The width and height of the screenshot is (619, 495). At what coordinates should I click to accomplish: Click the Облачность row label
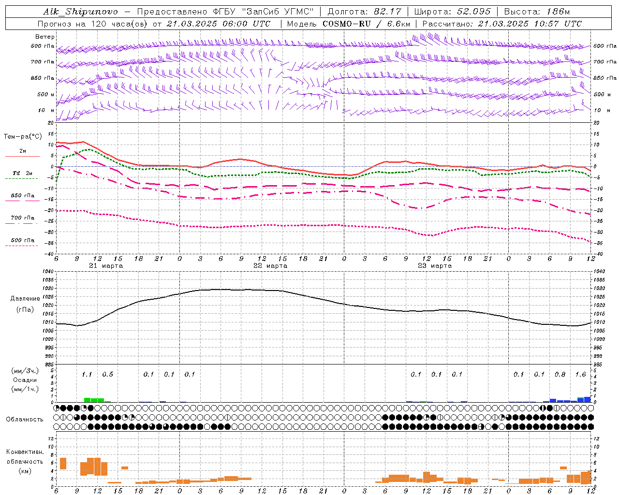(25, 420)
